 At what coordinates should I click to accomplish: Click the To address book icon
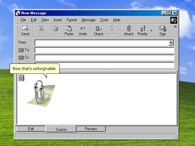coord(21,50)
